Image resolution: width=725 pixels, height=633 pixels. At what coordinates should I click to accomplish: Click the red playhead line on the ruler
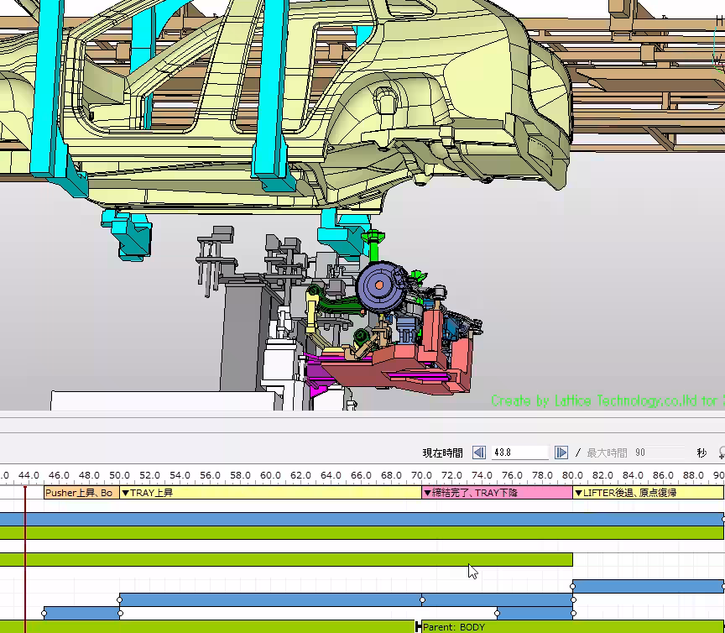click(25, 476)
